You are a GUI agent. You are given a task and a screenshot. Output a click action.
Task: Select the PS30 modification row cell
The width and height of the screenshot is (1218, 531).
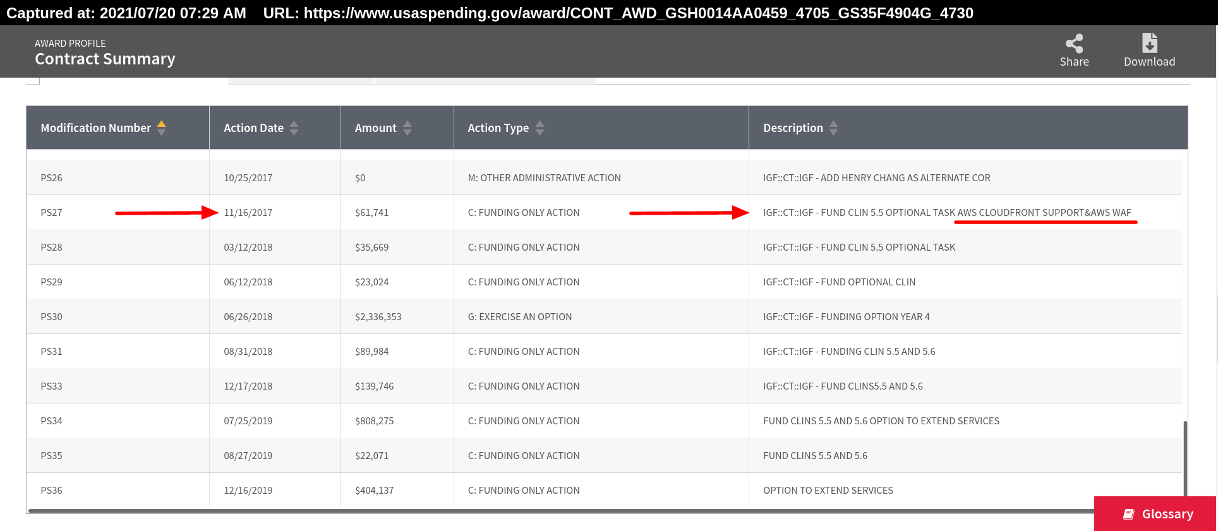click(52, 317)
